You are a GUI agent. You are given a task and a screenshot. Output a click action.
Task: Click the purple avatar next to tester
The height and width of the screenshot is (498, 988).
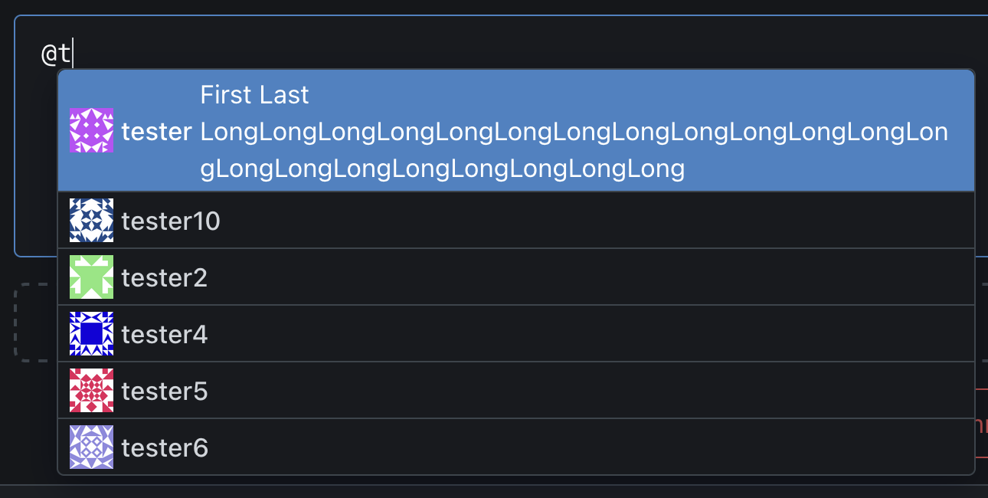91,130
